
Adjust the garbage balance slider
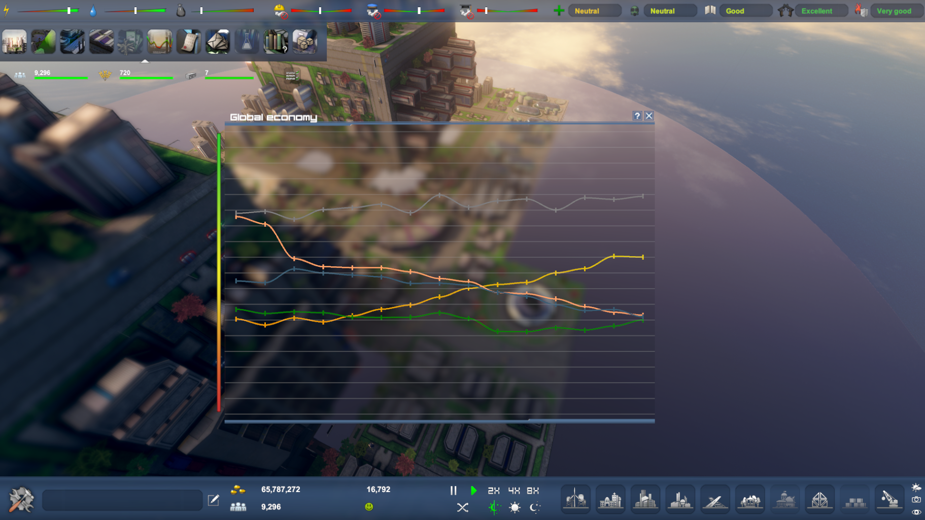[223, 11]
